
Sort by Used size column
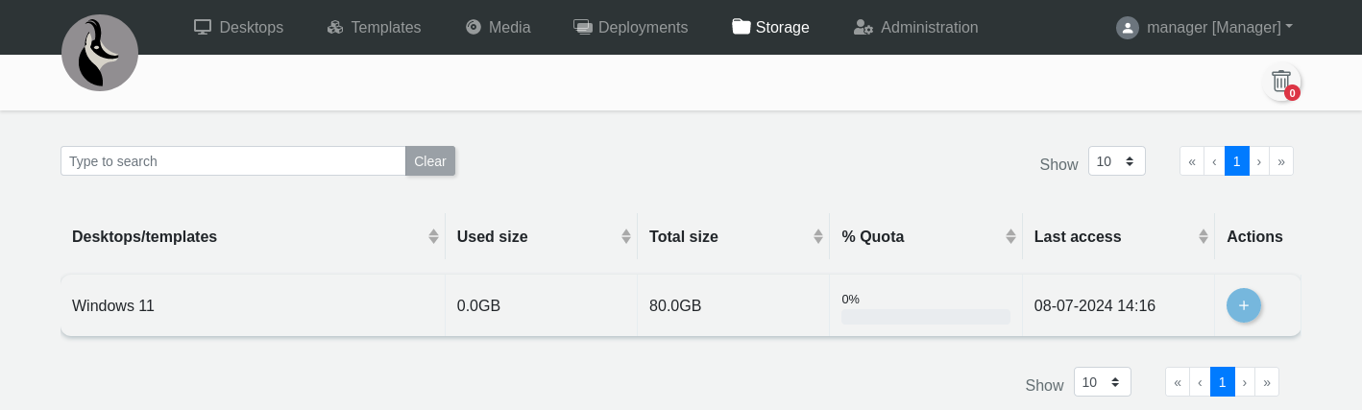(x=625, y=236)
